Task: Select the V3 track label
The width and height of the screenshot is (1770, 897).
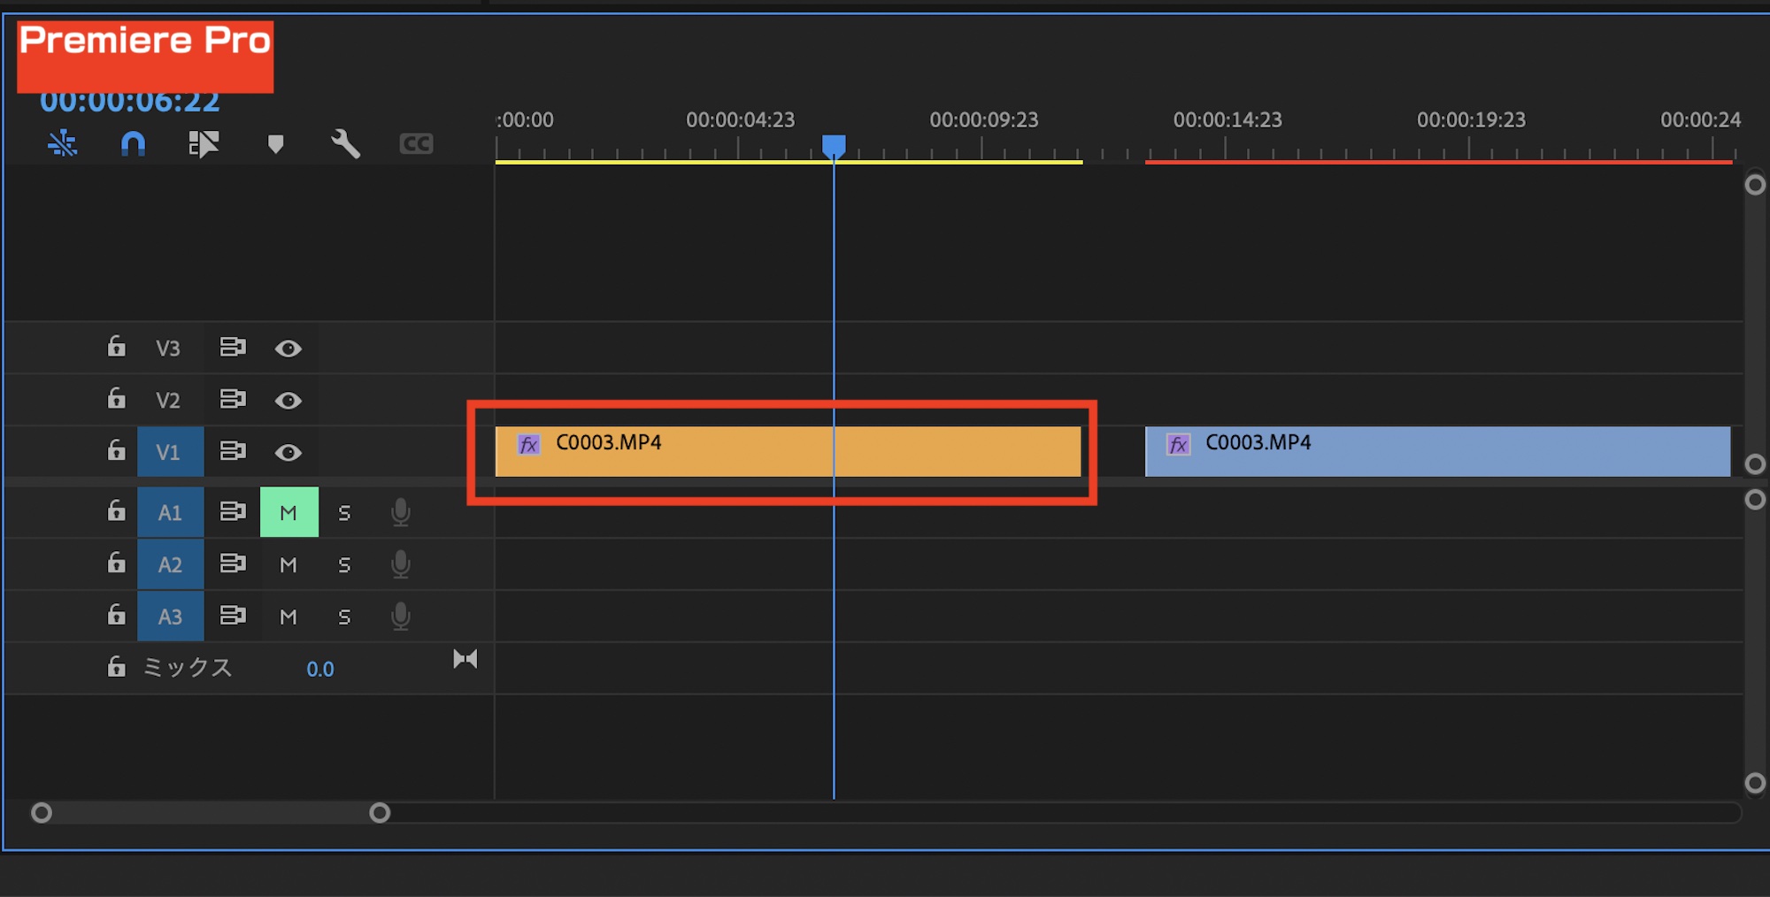Action: [x=168, y=349]
